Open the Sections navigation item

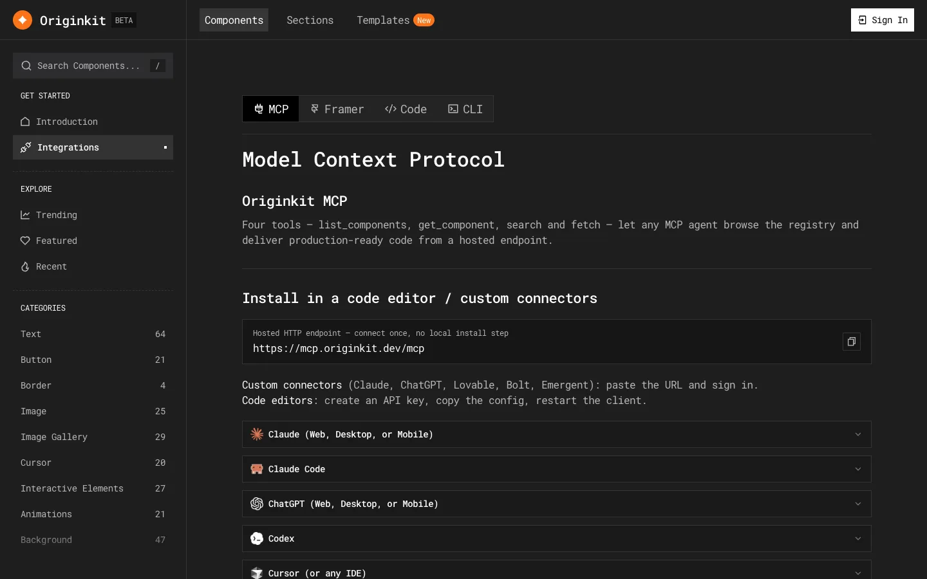coord(310,20)
